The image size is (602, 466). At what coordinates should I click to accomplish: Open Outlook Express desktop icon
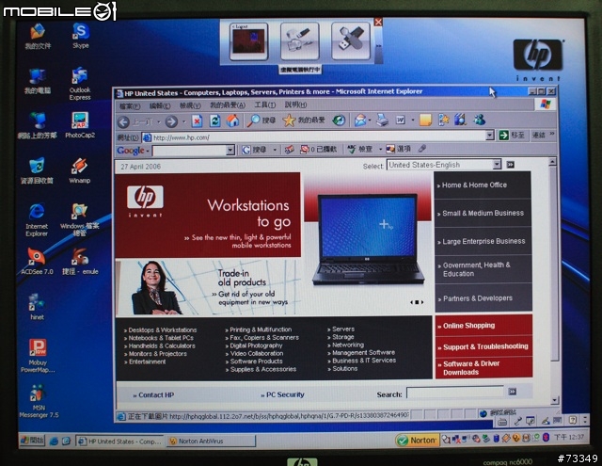tap(80, 84)
